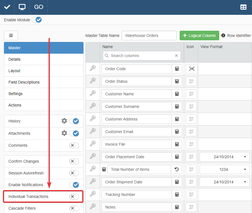The image size is (252, 213).
Task: Click the barcode icon for Order Code
Action: pyautogui.click(x=191, y=69)
